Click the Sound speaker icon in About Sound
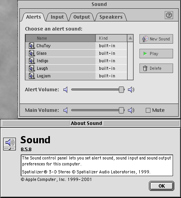 (10, 144)
